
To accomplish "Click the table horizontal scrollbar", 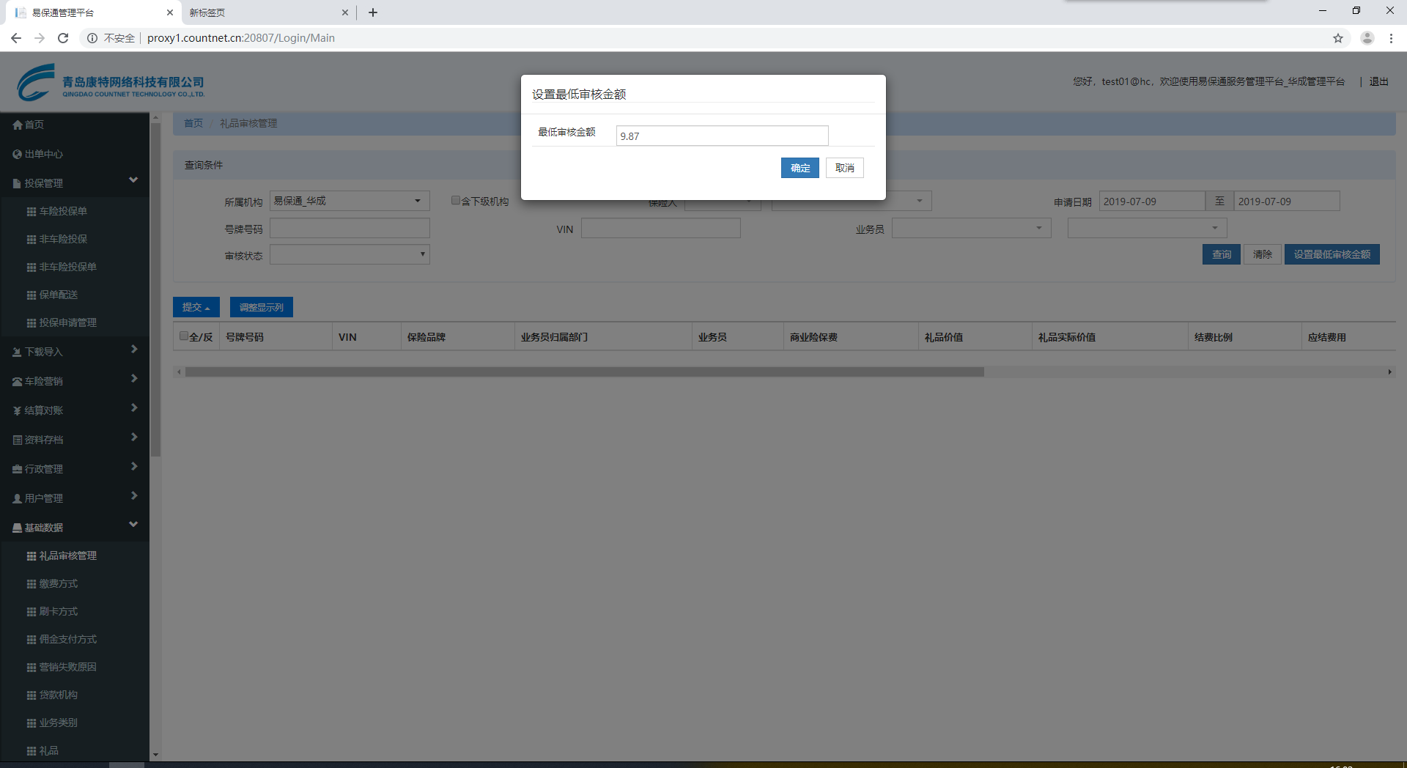I will tap(584, 372).
